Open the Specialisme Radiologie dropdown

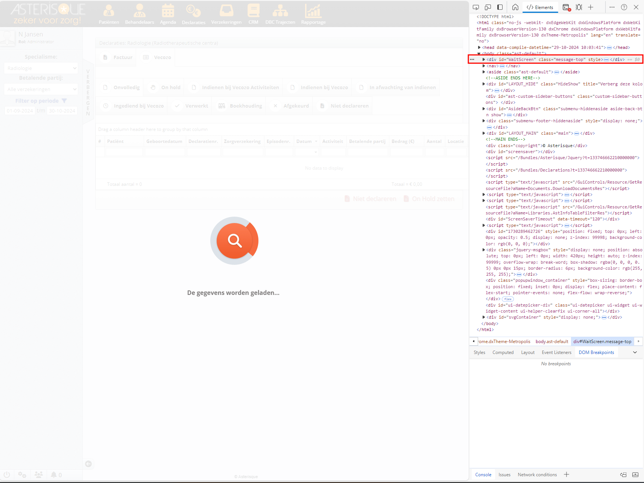point(41,68)
